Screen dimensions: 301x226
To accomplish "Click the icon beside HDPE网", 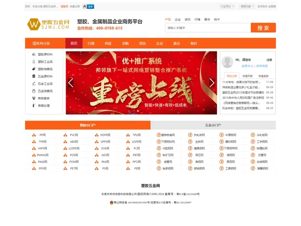I will (97, 135).
